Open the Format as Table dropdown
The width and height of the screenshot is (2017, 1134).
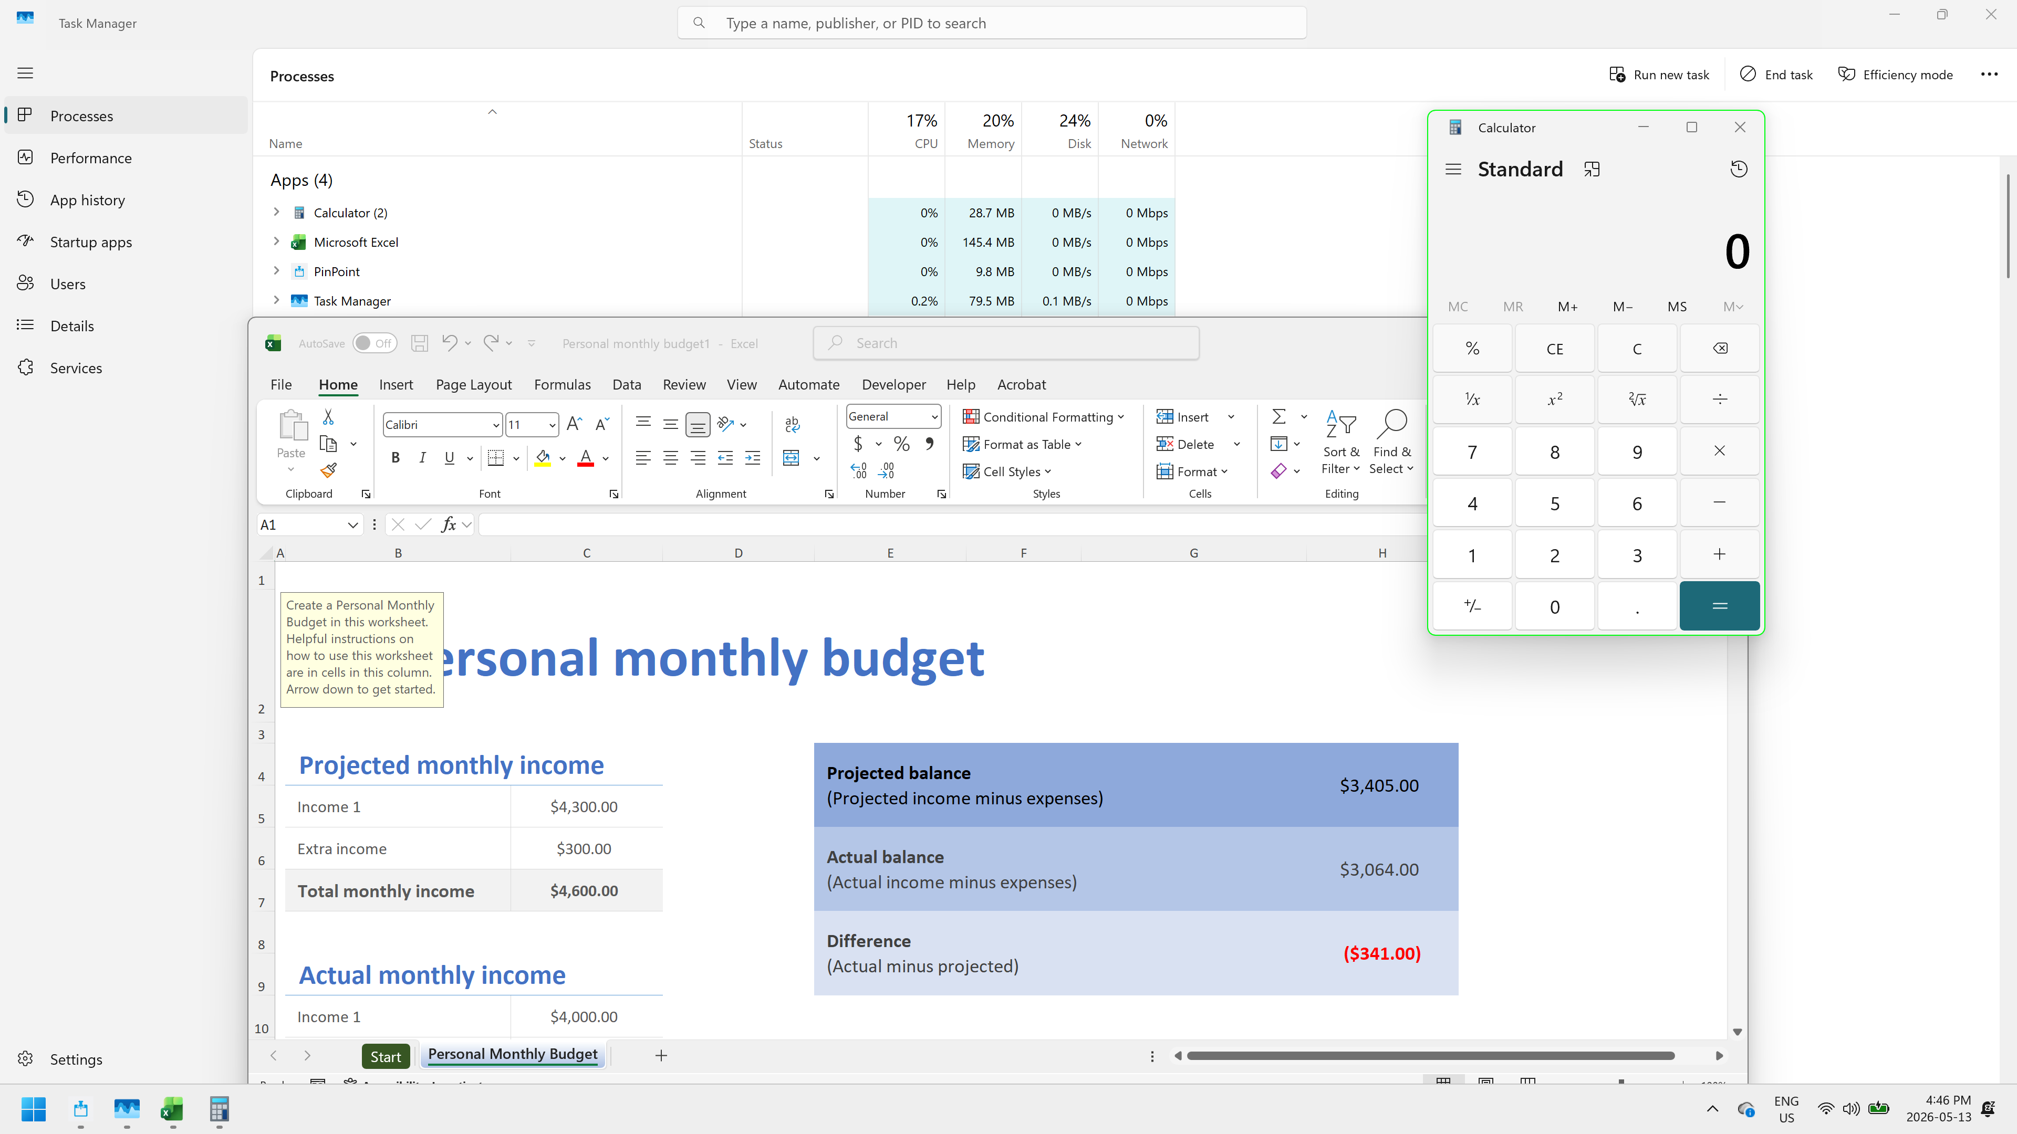[x=1023, y=444]
